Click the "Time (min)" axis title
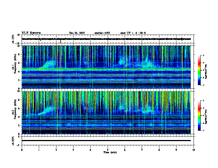The height and width of the screenshot is (168, 218). (110, 152)
